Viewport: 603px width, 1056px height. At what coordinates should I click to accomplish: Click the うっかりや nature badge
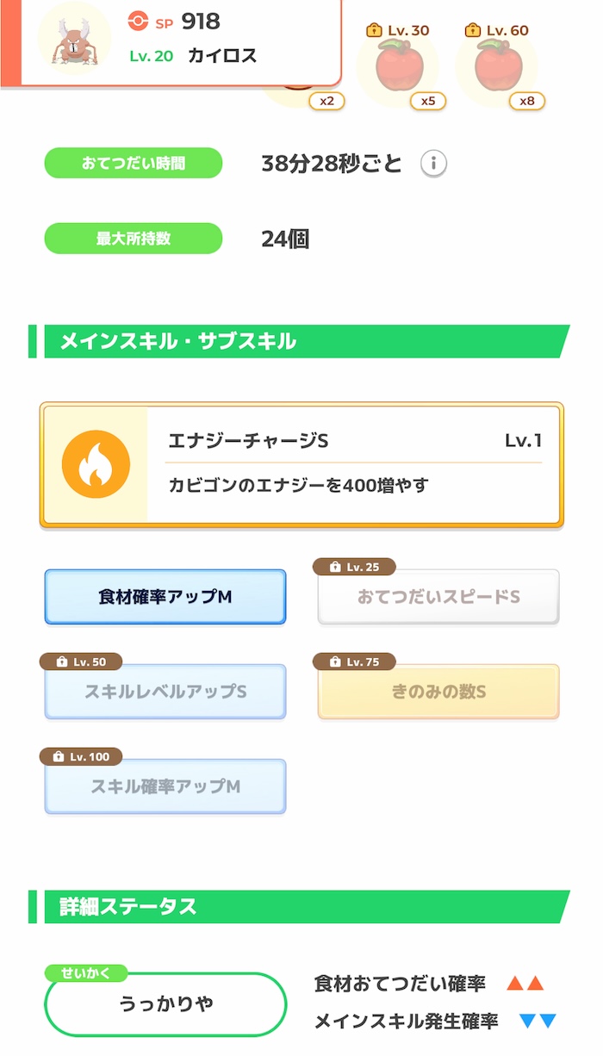pyautogui.click(x=165, y=1006)
